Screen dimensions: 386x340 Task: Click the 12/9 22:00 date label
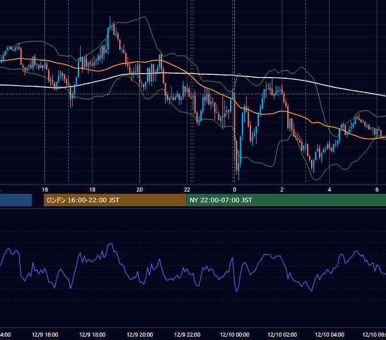pyautogui.click(x=187, y=334)
